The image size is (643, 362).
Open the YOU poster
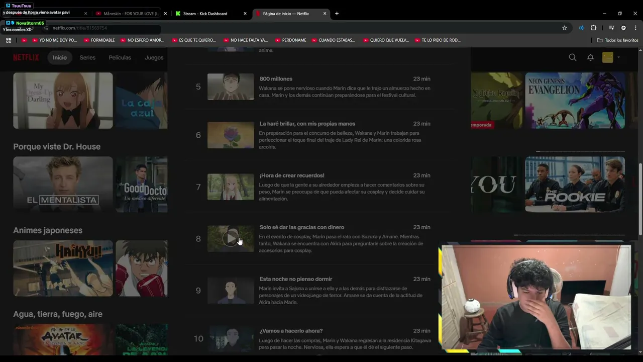(x=497, y=184)
